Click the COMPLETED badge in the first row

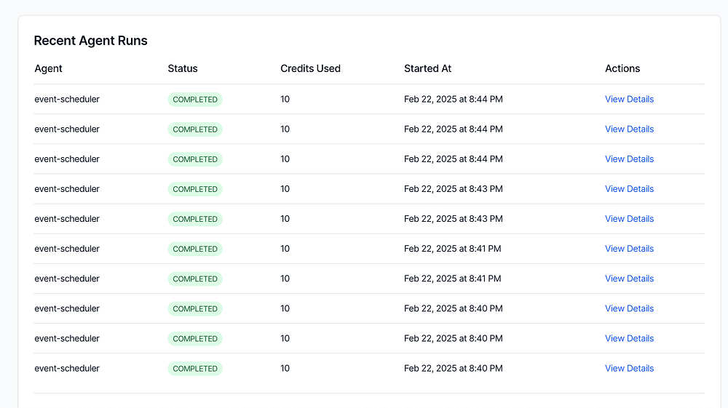195,99
